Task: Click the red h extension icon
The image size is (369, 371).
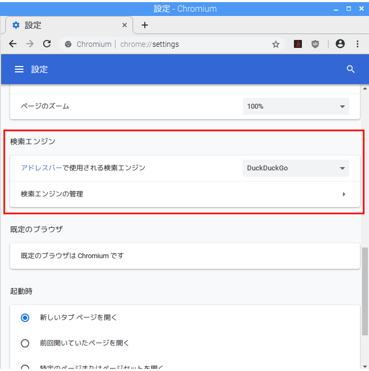Action: pyautogui.click(x=298, y=44)
